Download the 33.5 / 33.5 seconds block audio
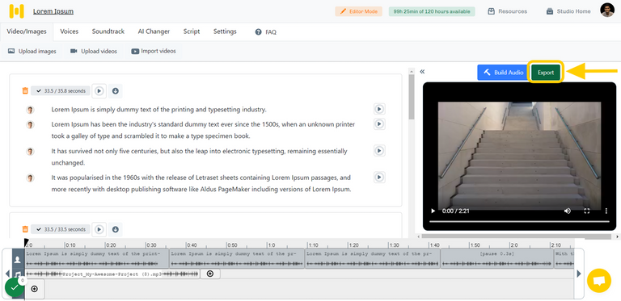Image resolution: width=621 pixels, height=301 pixels. pos(116,229)
